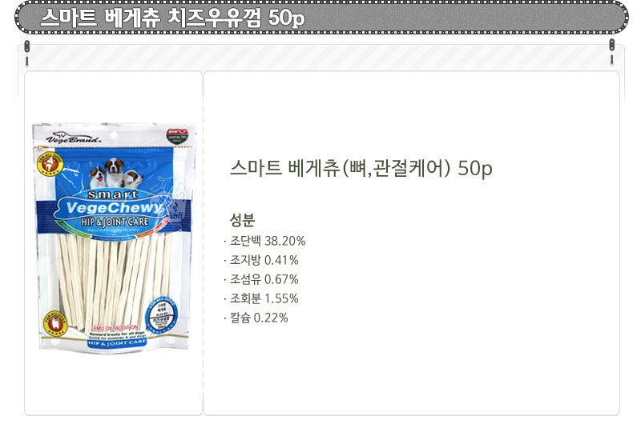
Task: Click product name 스마트 베게츄(뼈,관절케어) 50p
Action: pyautogui.click(x=361, y=168)
